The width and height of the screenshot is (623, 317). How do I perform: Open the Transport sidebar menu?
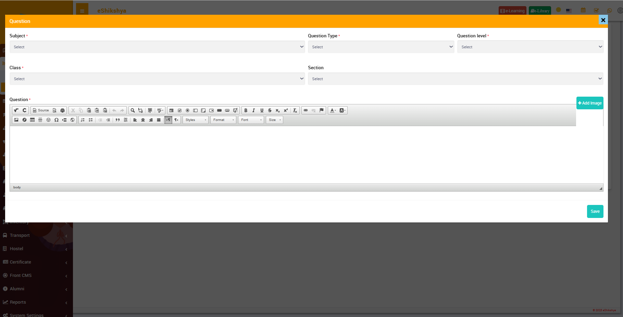[20, 235]
